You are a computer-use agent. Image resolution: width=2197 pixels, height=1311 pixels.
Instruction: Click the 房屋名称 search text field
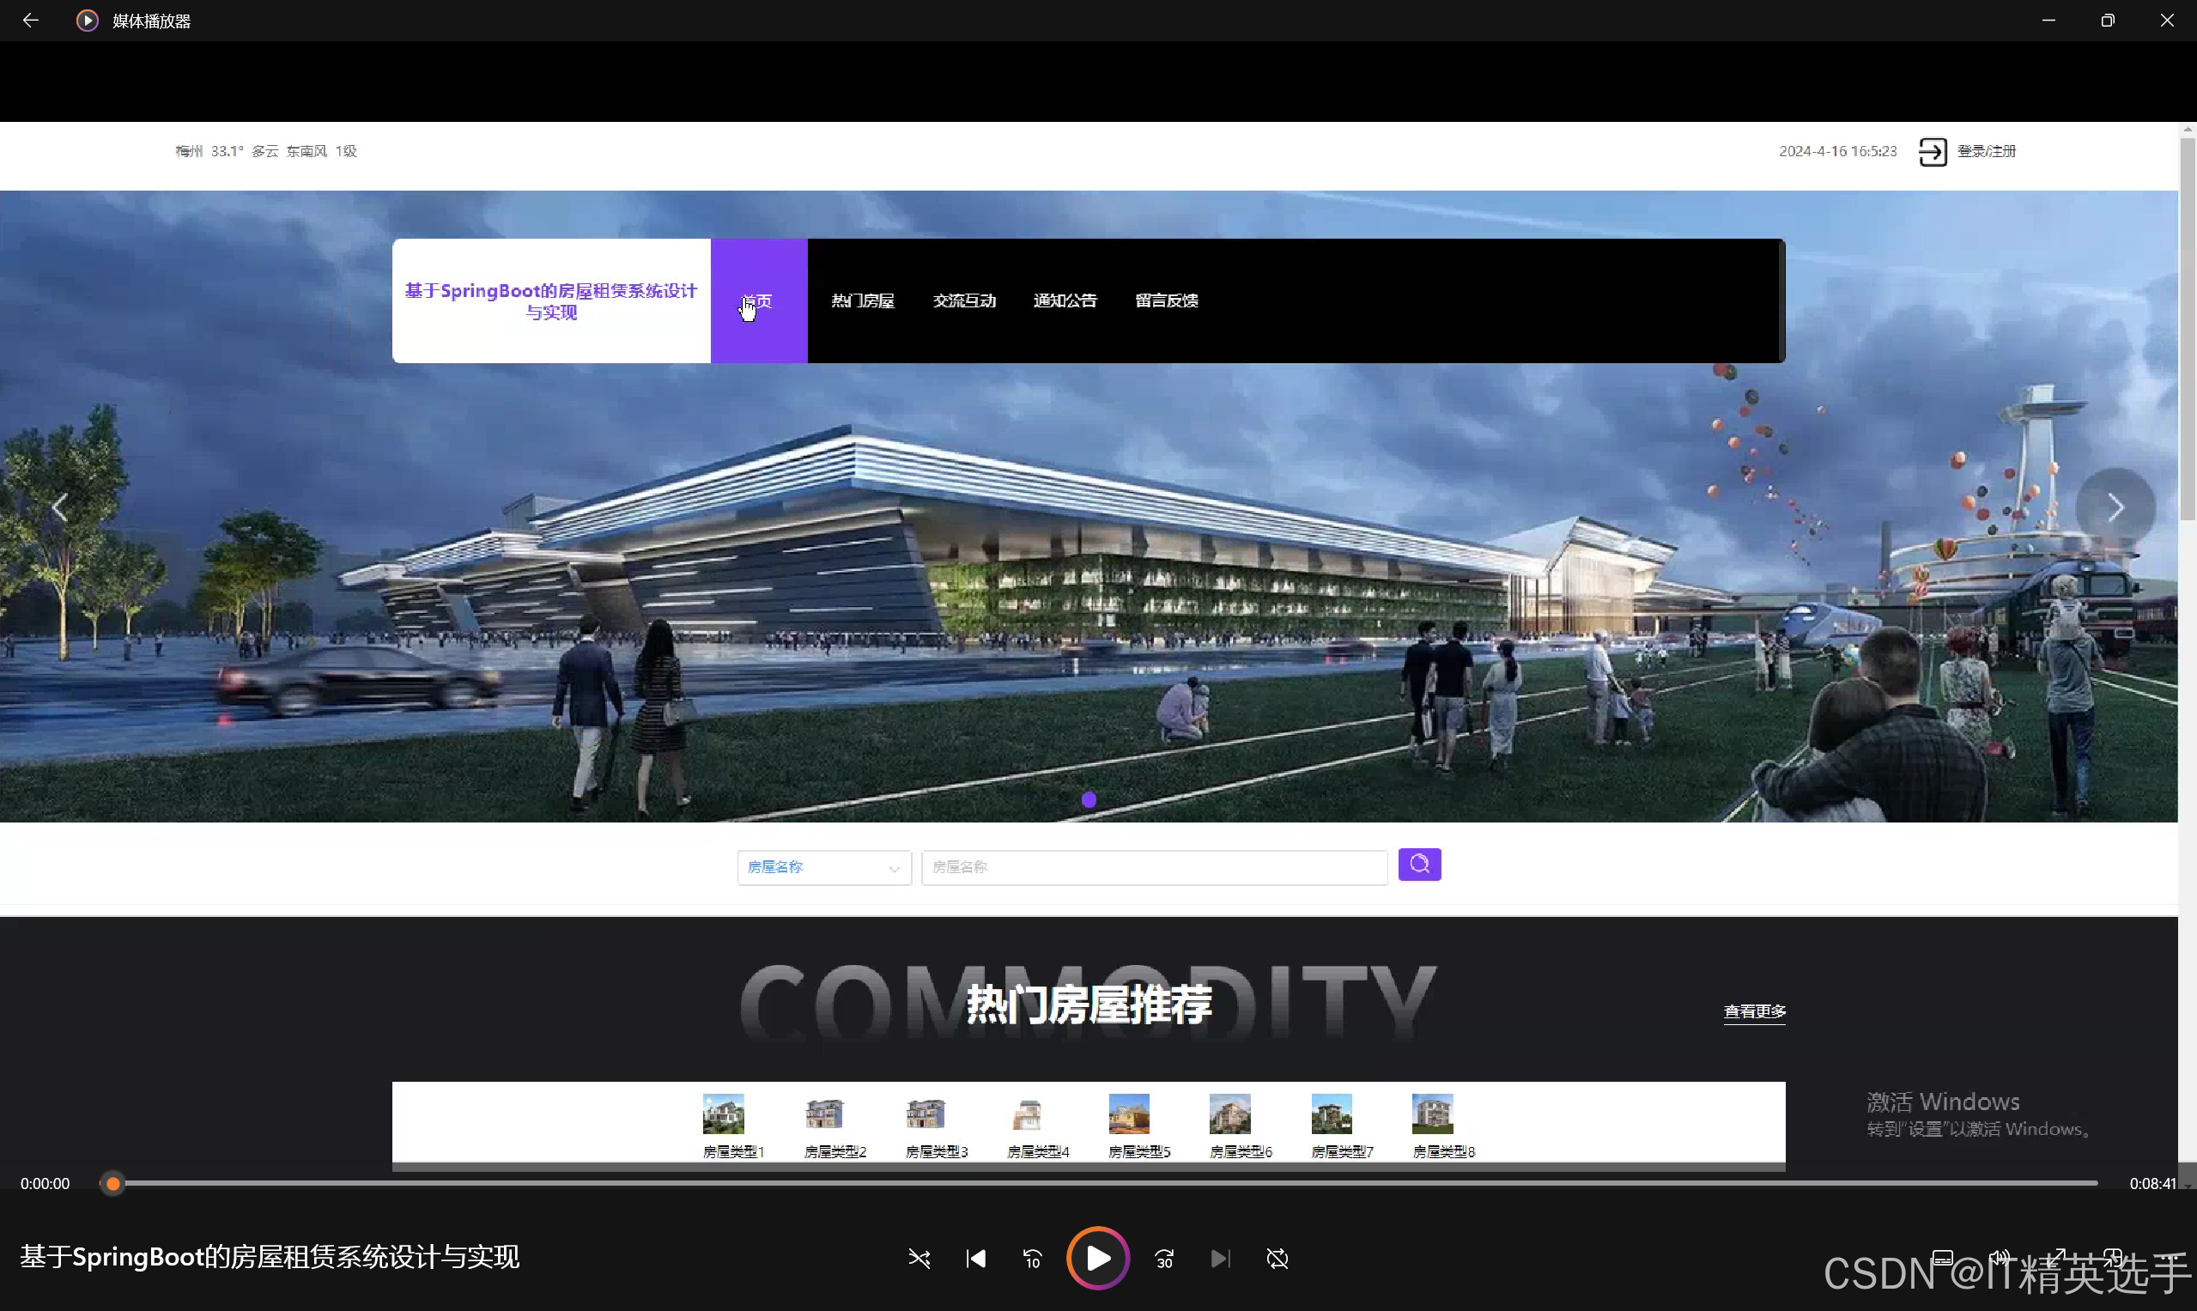pyautogui.click(x=1153, y=867)
